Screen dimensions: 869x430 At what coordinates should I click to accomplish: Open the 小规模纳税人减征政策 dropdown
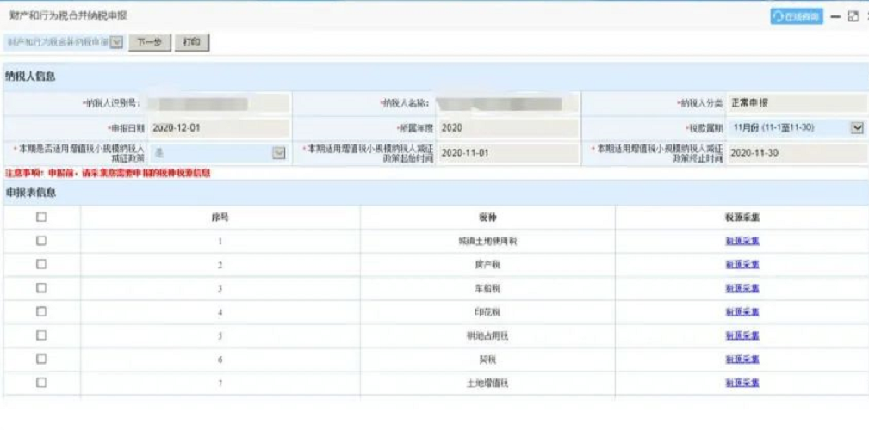tap(278, 153)
